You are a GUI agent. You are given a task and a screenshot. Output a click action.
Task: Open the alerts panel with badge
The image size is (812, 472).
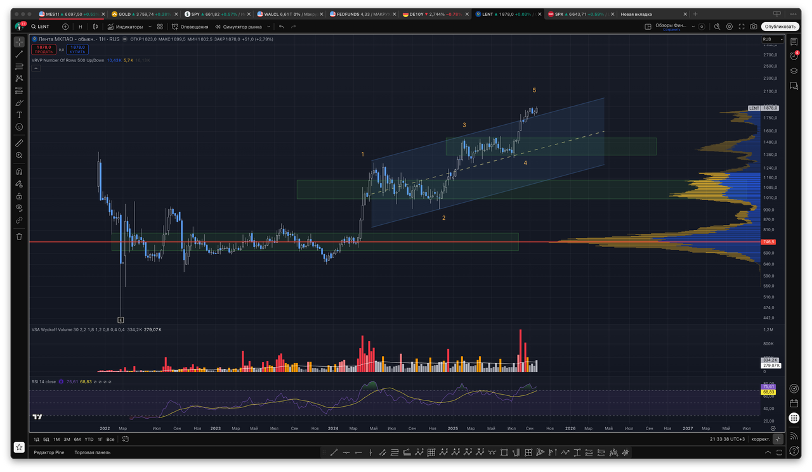[x=794, y=56]
